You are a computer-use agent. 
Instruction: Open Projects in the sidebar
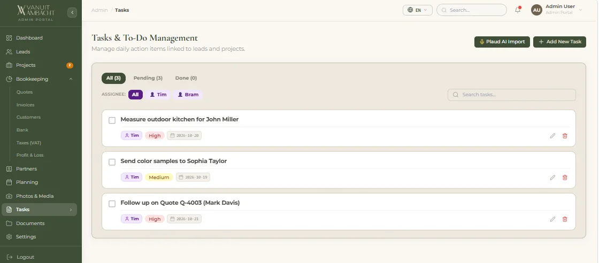(26, 65)
